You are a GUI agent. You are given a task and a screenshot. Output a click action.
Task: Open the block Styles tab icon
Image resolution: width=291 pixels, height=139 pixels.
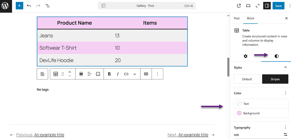coord(276,56)
